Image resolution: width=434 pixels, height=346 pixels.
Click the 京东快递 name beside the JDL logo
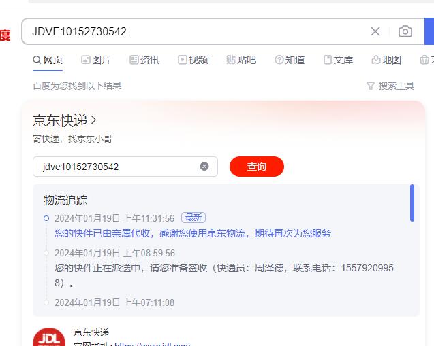point(91,333)
